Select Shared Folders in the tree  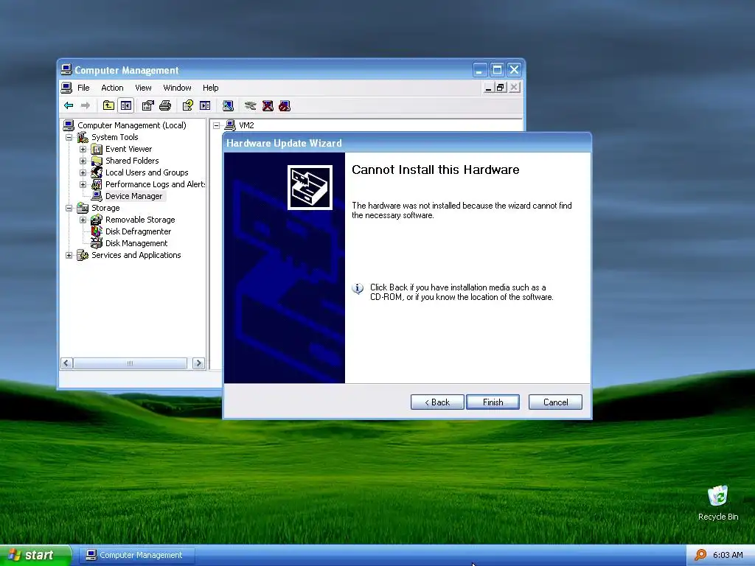pos(132,161)
